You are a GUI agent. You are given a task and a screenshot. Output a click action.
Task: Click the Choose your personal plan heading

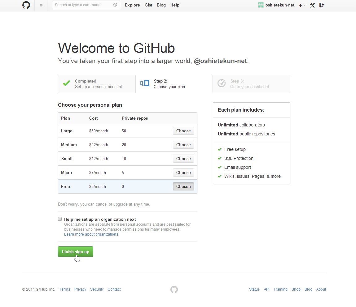pos(90,105)
